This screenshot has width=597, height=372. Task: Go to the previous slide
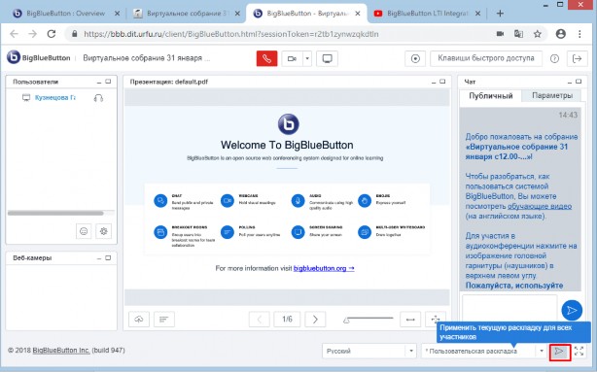(260, 320)
